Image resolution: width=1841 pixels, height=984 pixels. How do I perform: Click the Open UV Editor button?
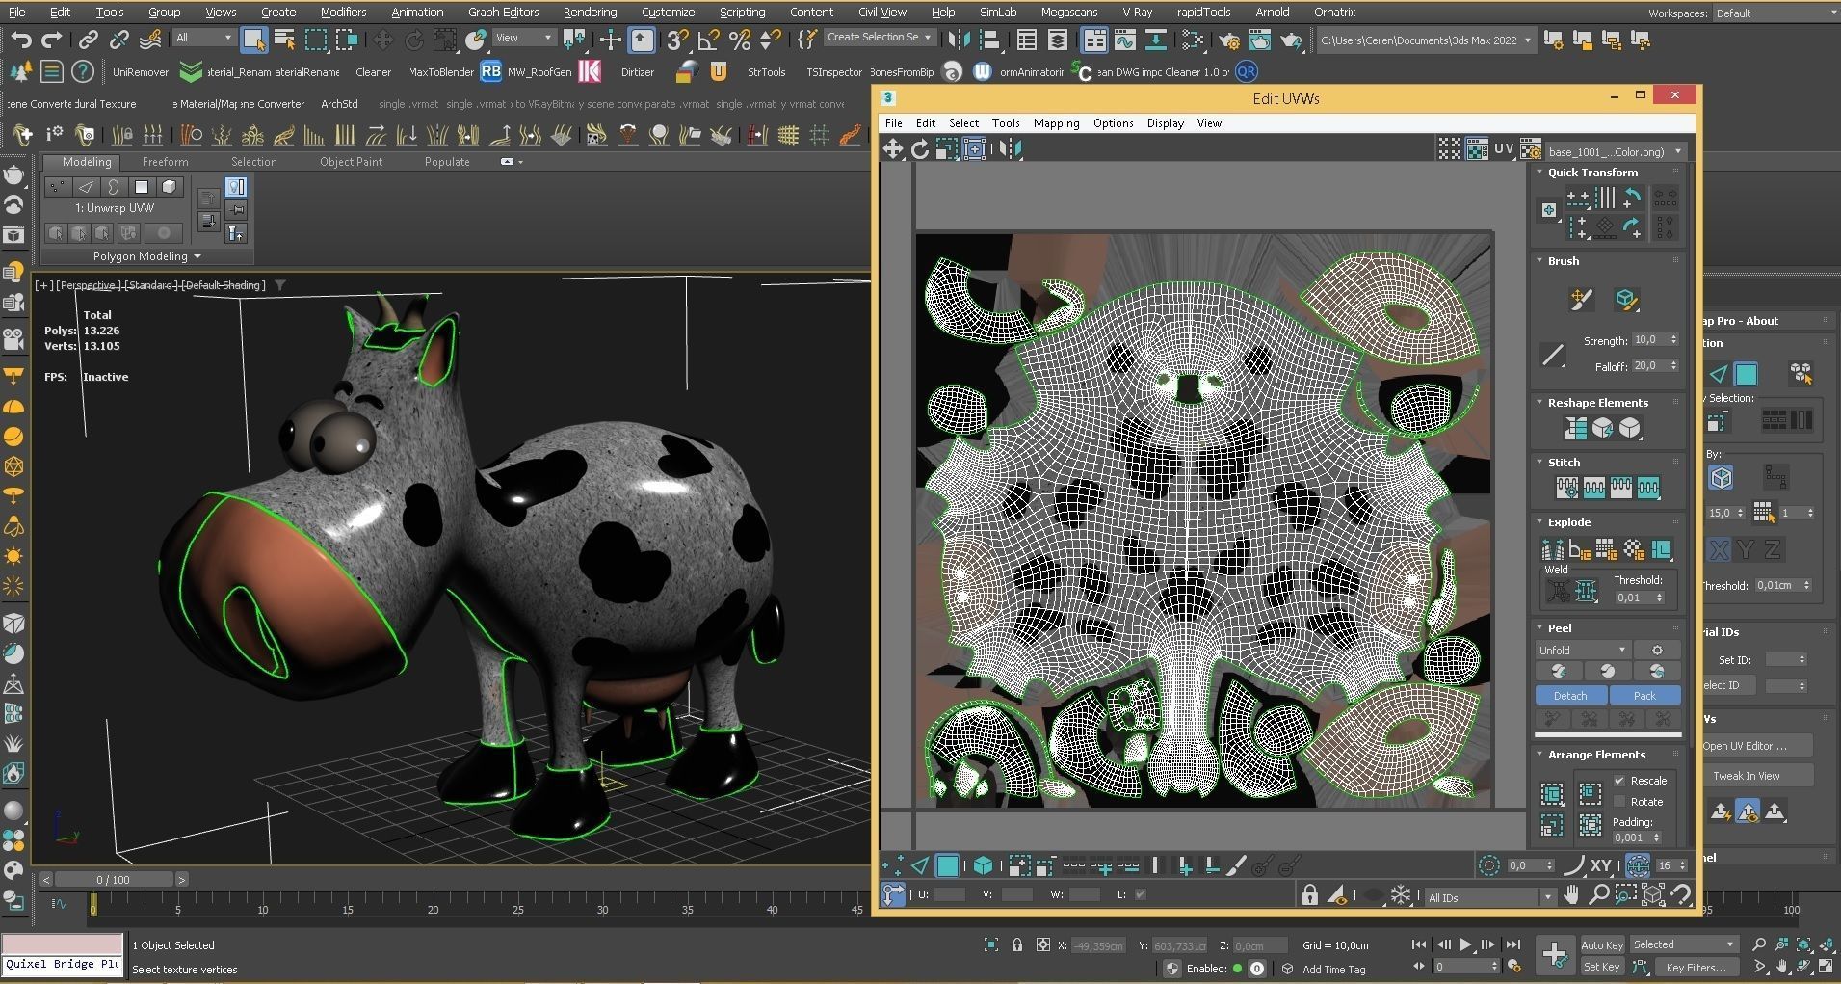click(x=1756, y=746)
